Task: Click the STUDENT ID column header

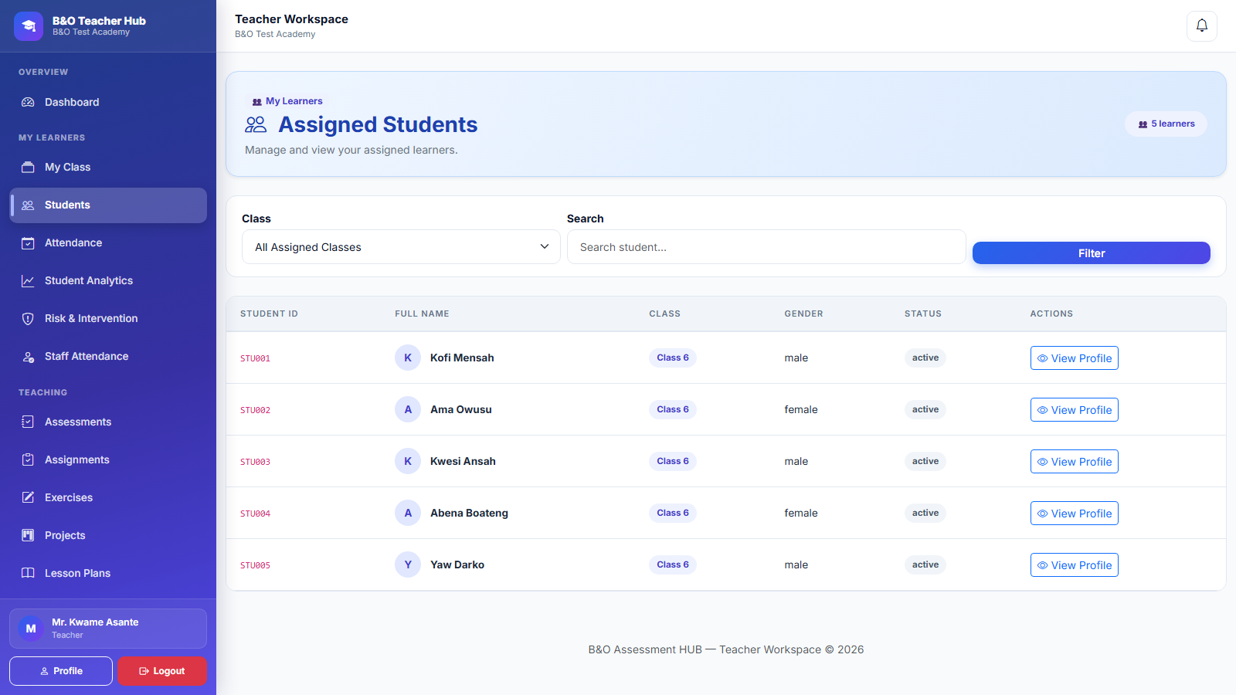Action: point(269,314)
